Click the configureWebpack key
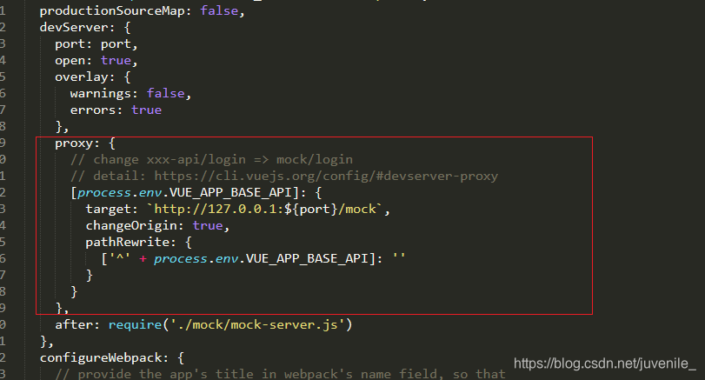705x380 pixels. click(100, 358)
